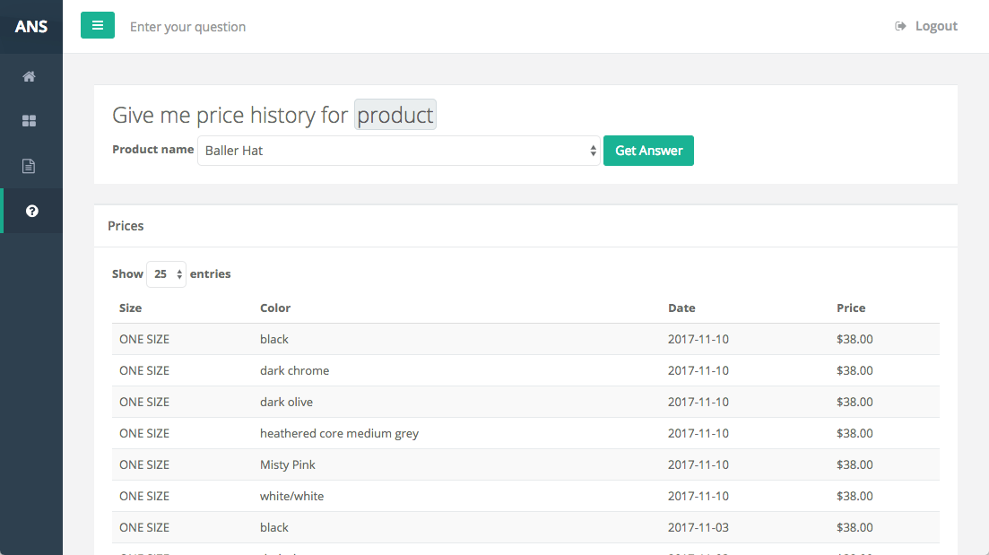This screenshot has height=555, width=989.
Task: Open the Product name dropdown
Action: point(398,151)
